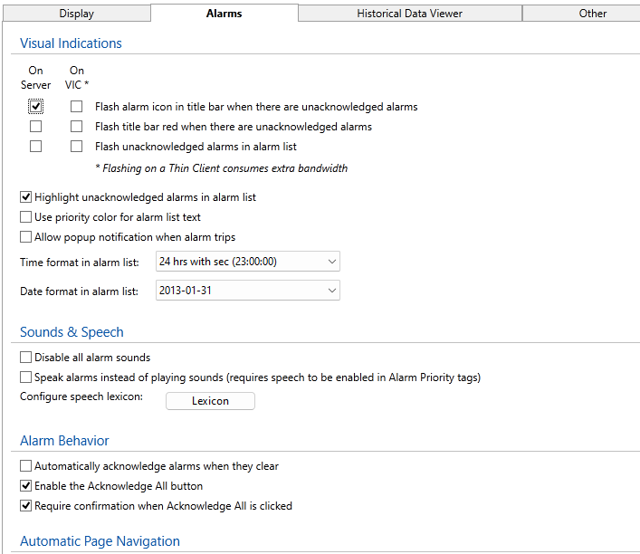
Task: Allow popup notification when alarm trips
Action: [x=26, y=237]
